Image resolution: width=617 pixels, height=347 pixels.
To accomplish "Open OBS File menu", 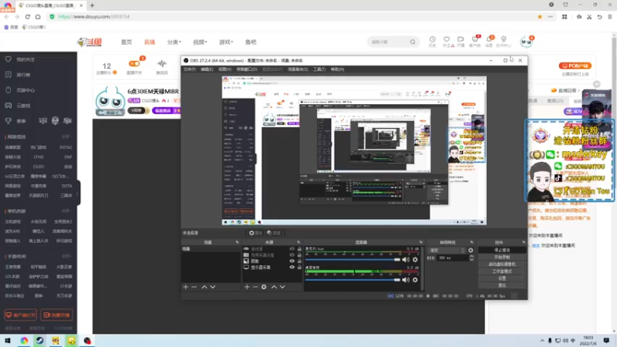I will click(189, 69).
